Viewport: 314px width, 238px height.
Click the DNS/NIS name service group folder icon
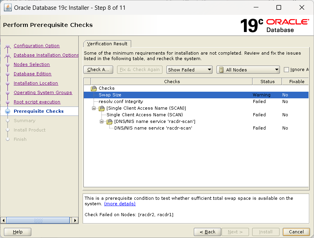click(109, 121)
